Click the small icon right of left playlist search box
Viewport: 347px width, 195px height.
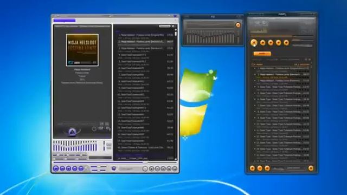click(173, 27)
